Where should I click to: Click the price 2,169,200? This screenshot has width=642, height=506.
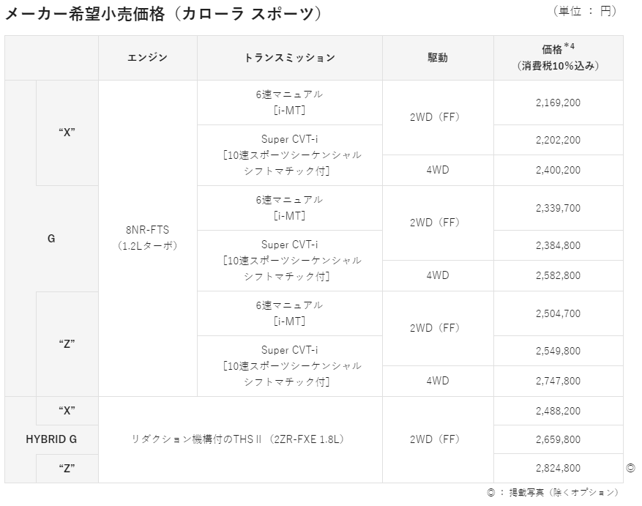[x=558, y=103]
